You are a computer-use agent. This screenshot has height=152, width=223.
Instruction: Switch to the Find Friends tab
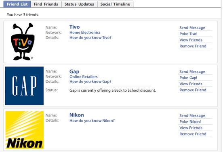[46, 4]
